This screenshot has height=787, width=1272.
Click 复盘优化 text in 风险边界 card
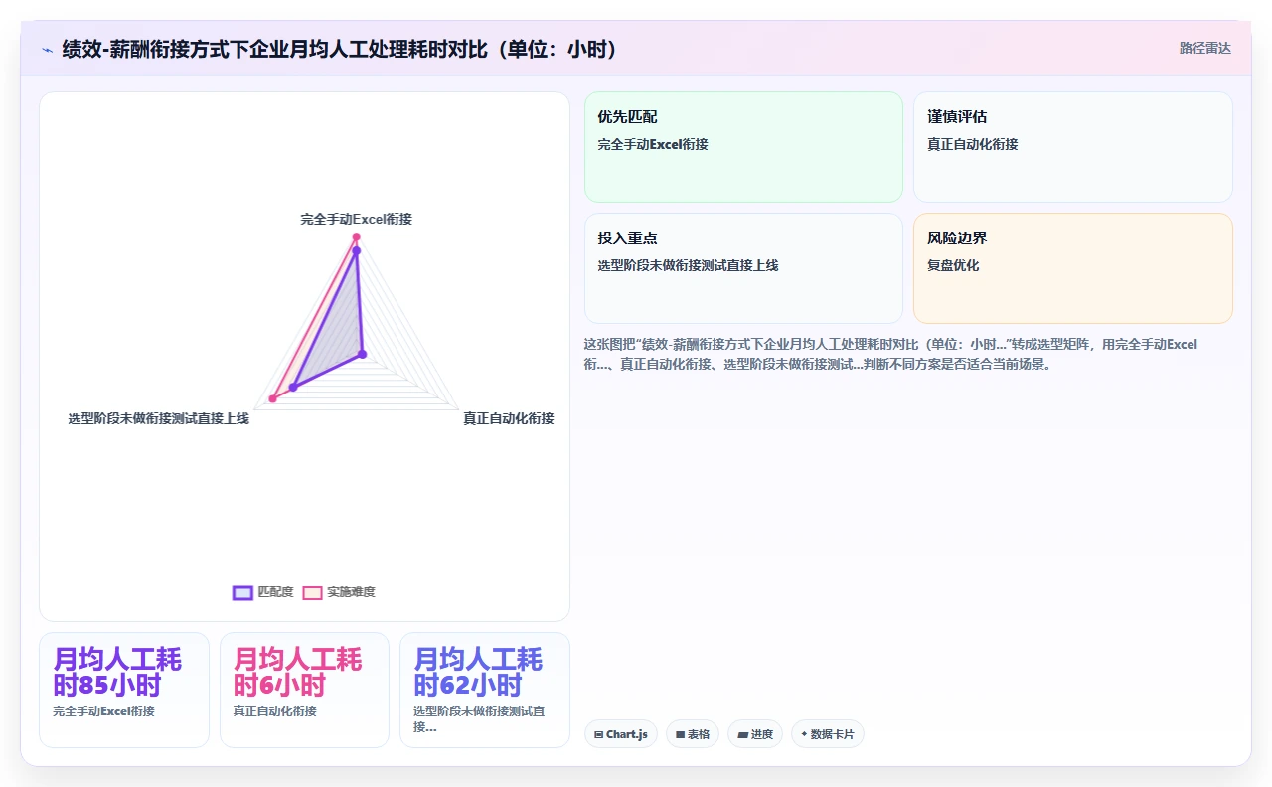(x=953, y=265)
